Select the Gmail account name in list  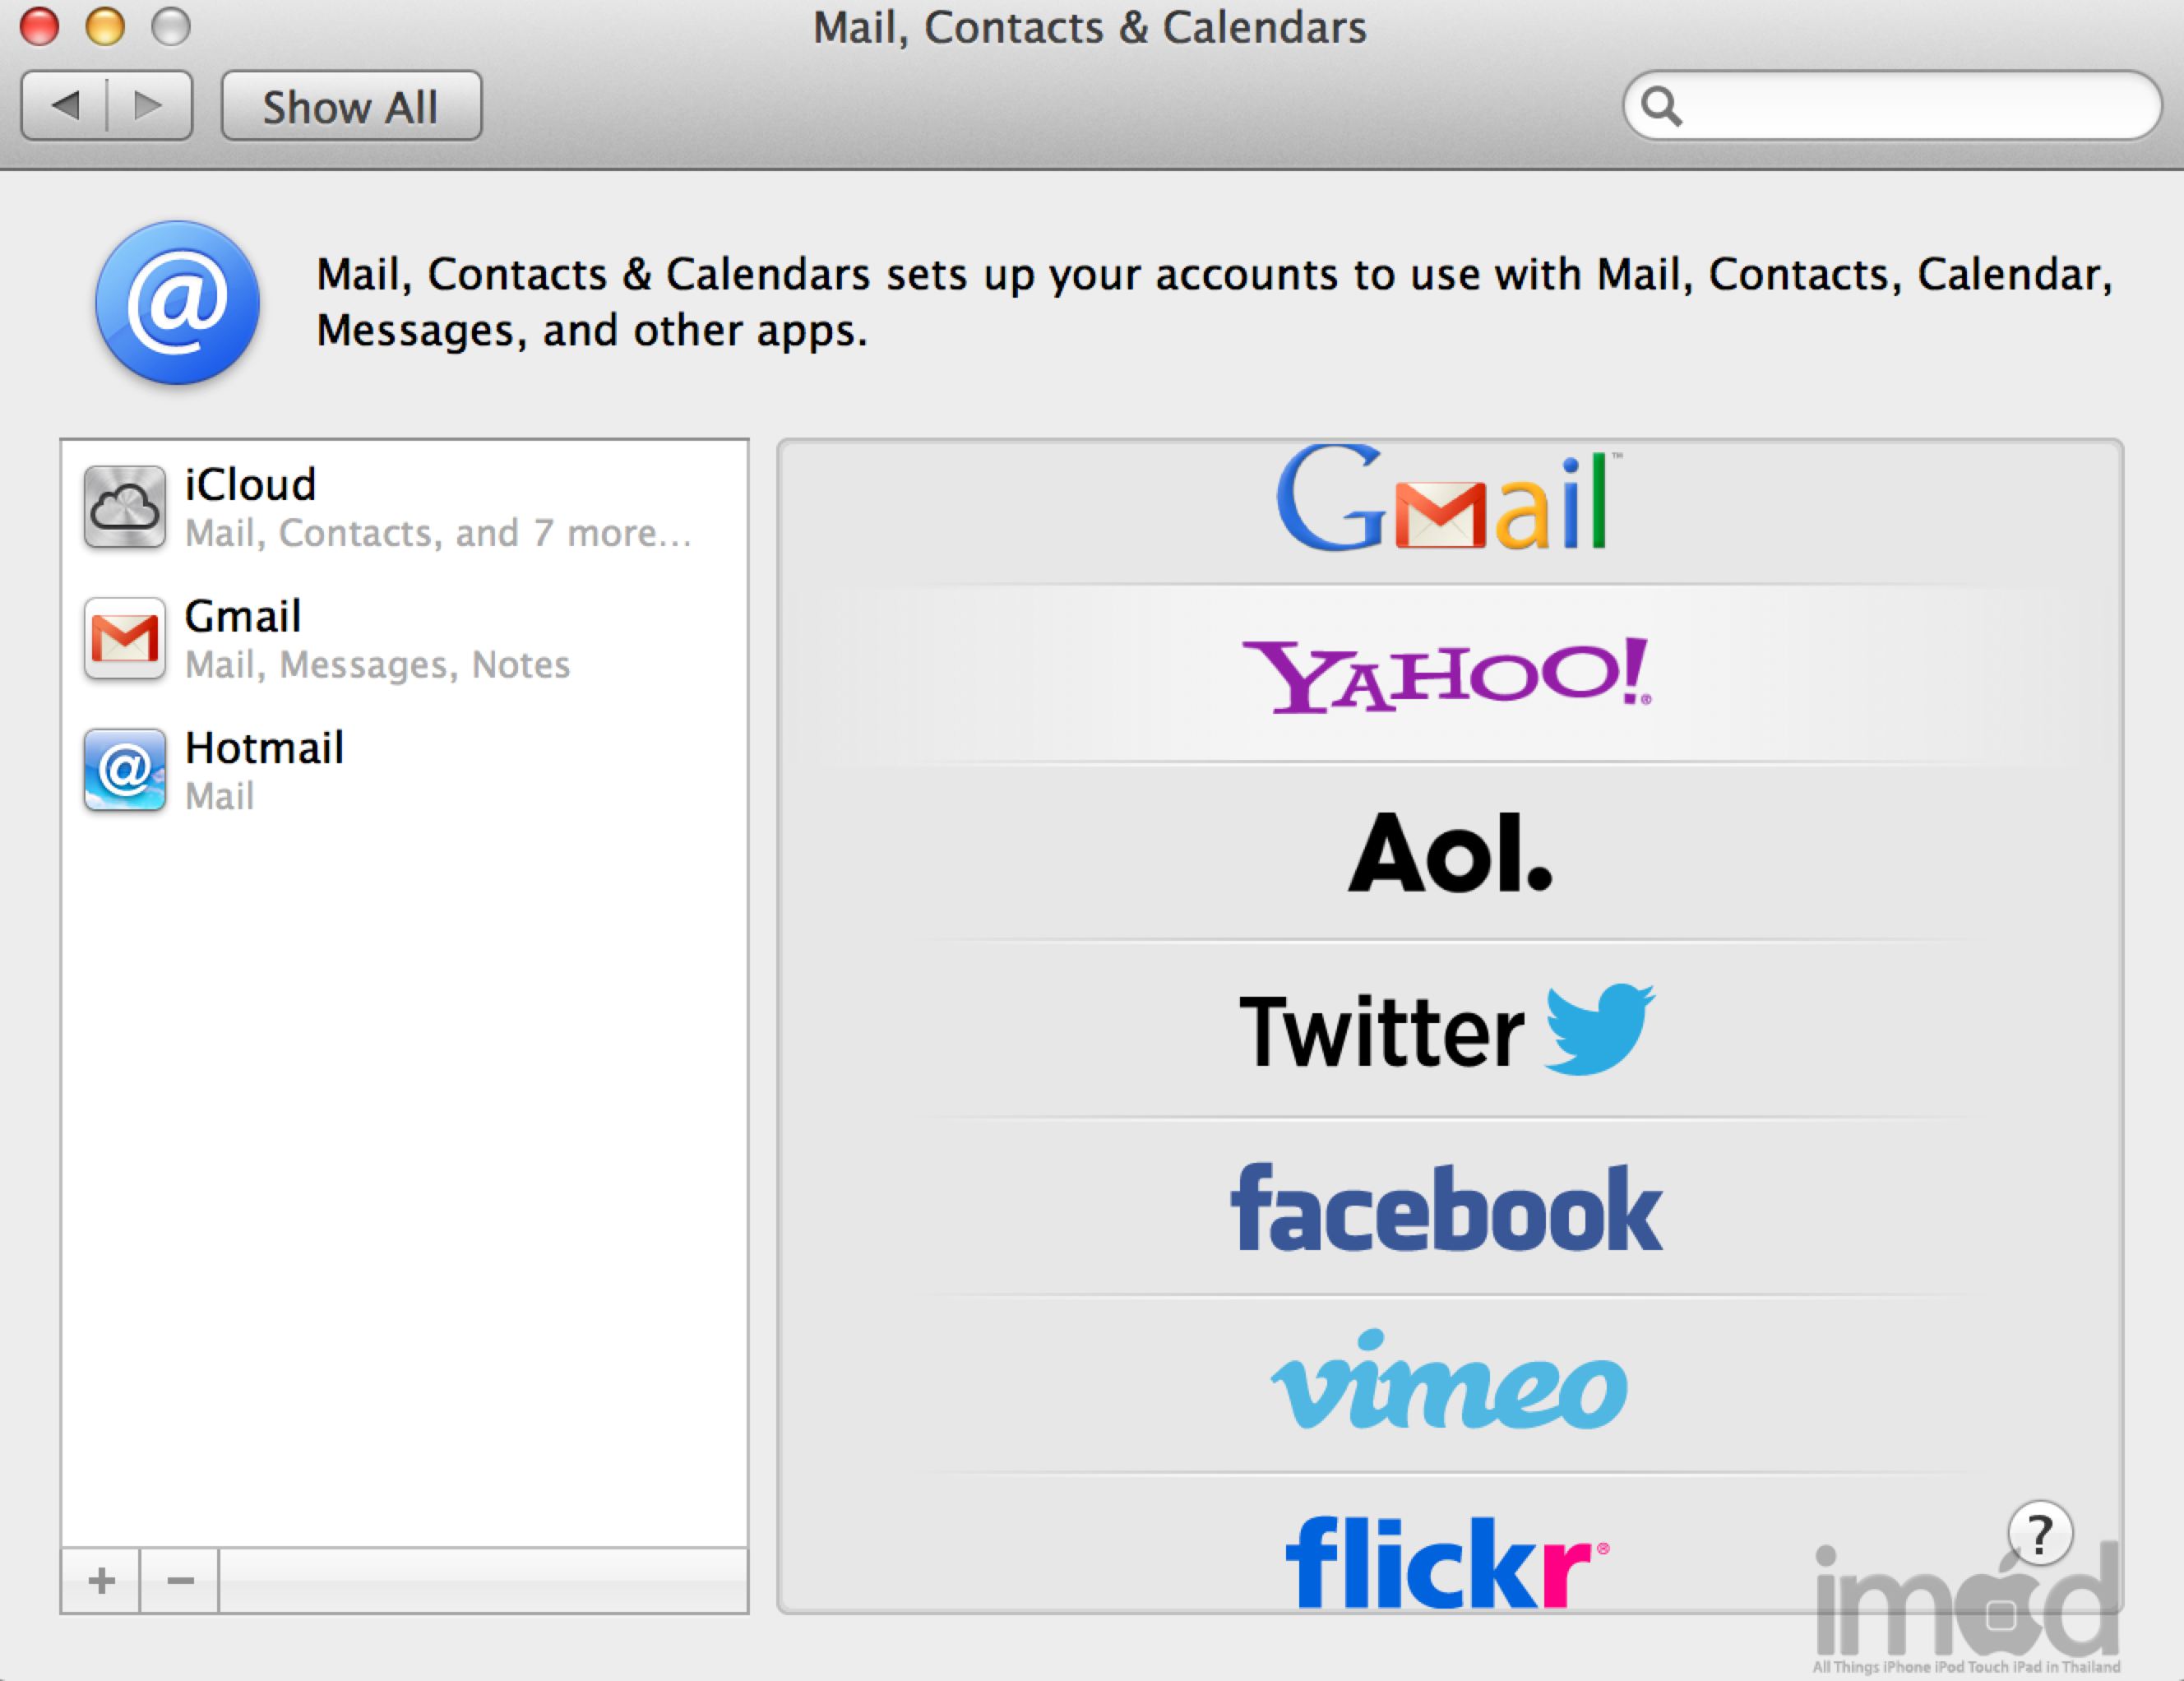click(243, 617)
